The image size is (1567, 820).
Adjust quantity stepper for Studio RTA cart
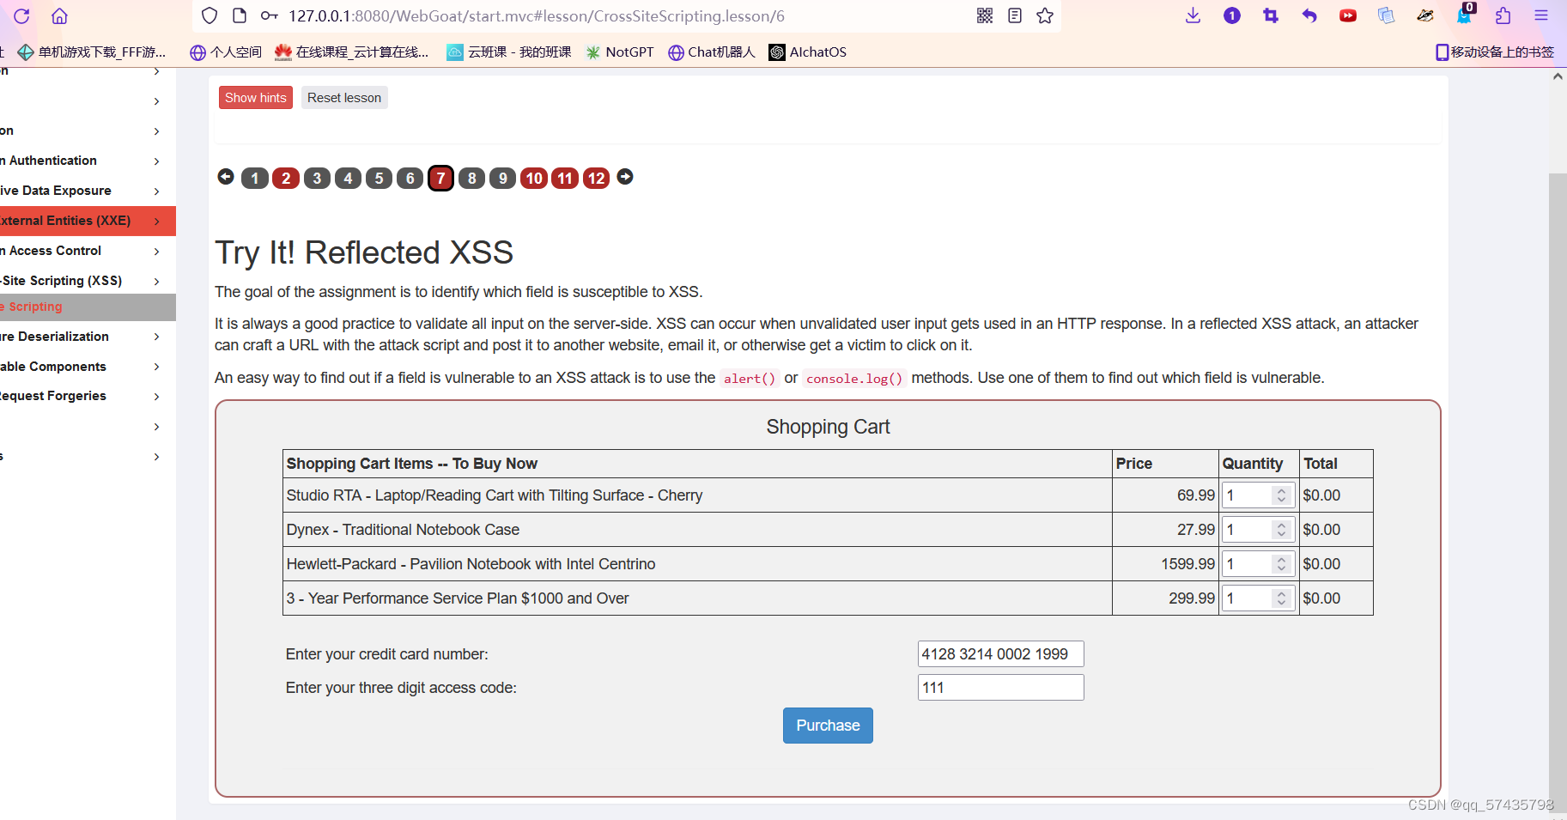tap(1282, 495)
